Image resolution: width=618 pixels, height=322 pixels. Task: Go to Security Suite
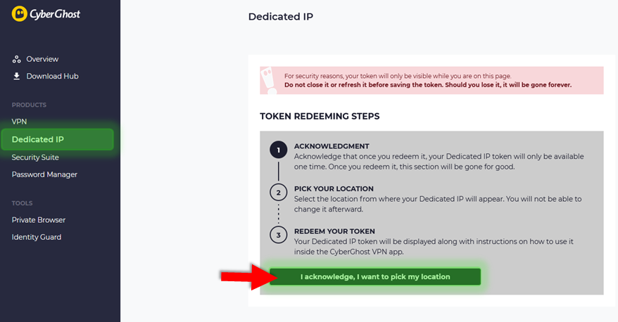(35, 157)
